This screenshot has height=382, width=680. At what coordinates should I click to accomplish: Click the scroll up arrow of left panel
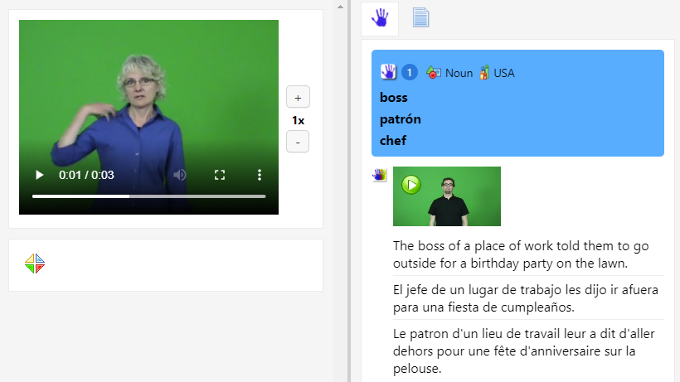point(341,7)
